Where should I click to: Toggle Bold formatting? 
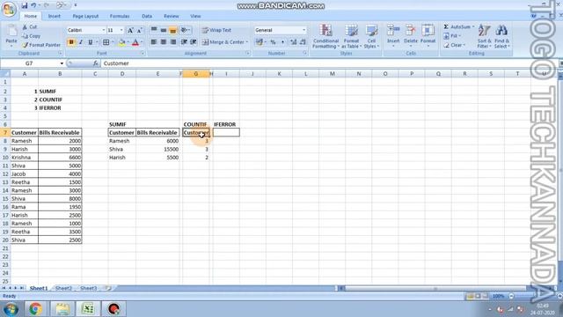coord(71,42)
